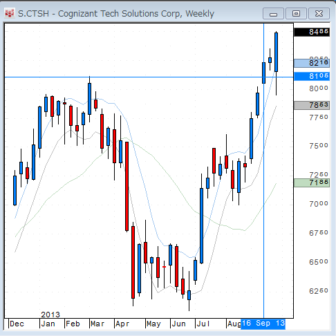Click the 7750 price axis label
336x336 pixels.
tap(319, 118)
